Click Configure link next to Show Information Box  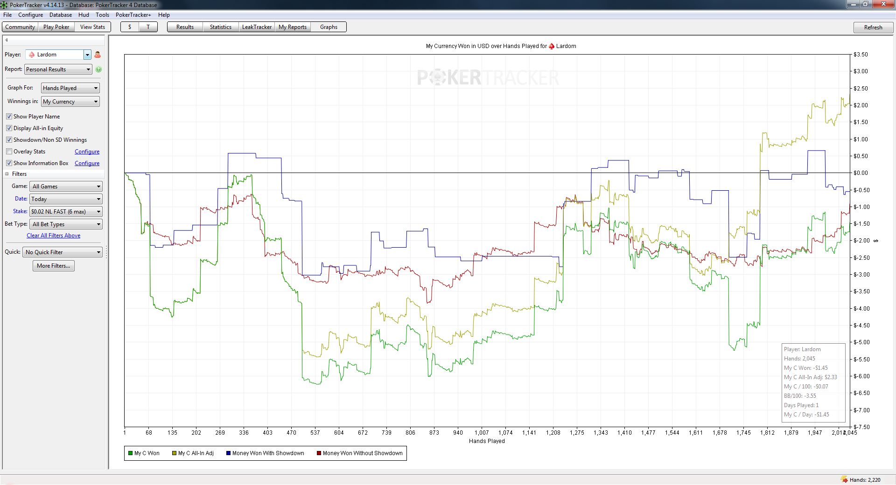tap(87, 163)
